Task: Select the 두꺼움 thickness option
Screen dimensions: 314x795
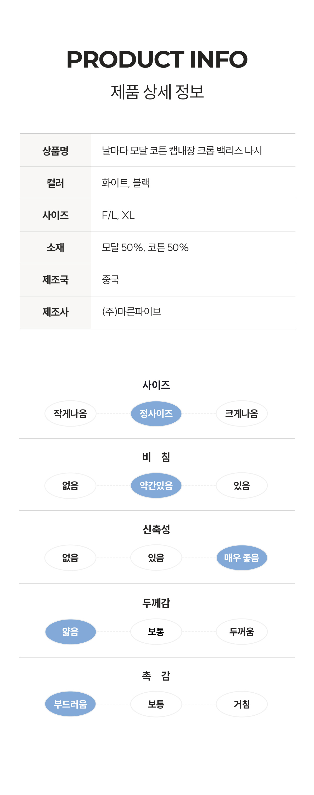Action: pos(242,632)
